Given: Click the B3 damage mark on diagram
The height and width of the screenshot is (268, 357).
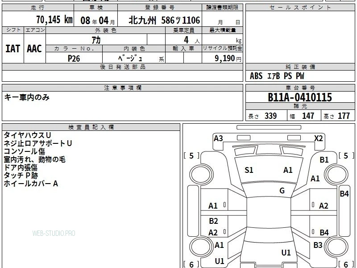Looking at the screenshot, I should point(318,245).
